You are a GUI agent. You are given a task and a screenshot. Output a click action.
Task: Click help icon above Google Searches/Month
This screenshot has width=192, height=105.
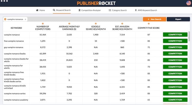tap(96, 24)
